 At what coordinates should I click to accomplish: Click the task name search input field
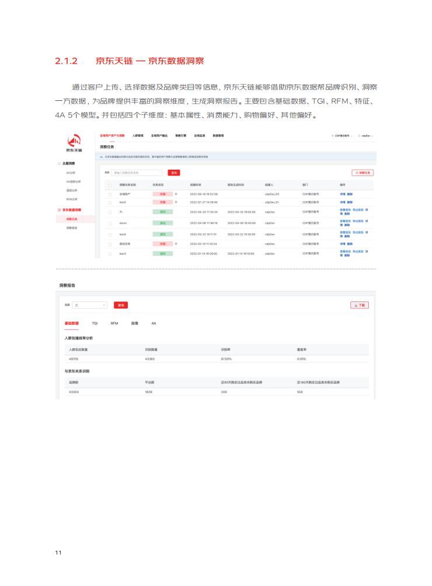137,173
